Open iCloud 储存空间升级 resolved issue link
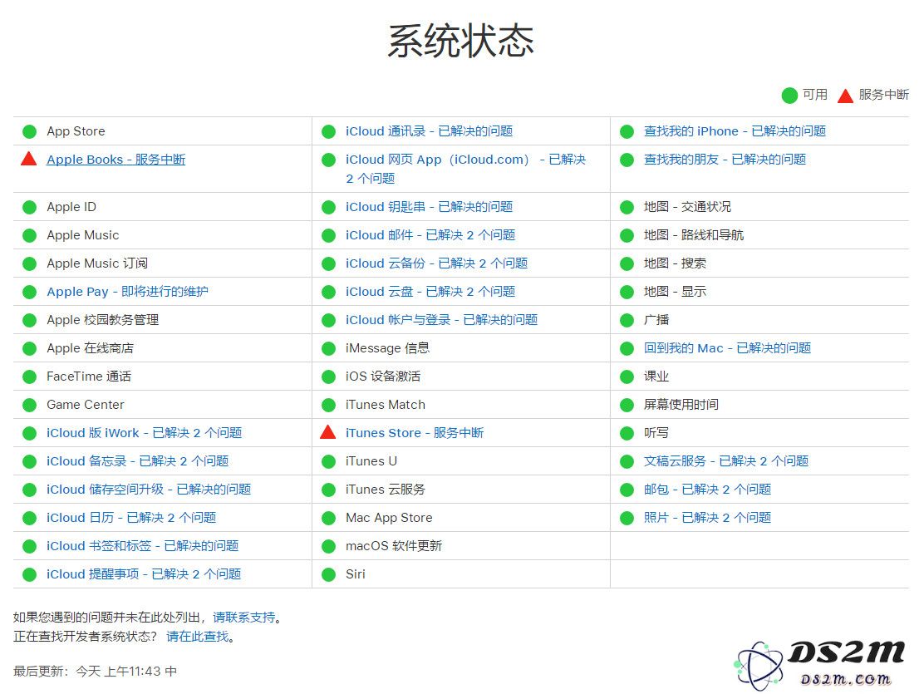919x694 pixels. [x=149, y=490]
